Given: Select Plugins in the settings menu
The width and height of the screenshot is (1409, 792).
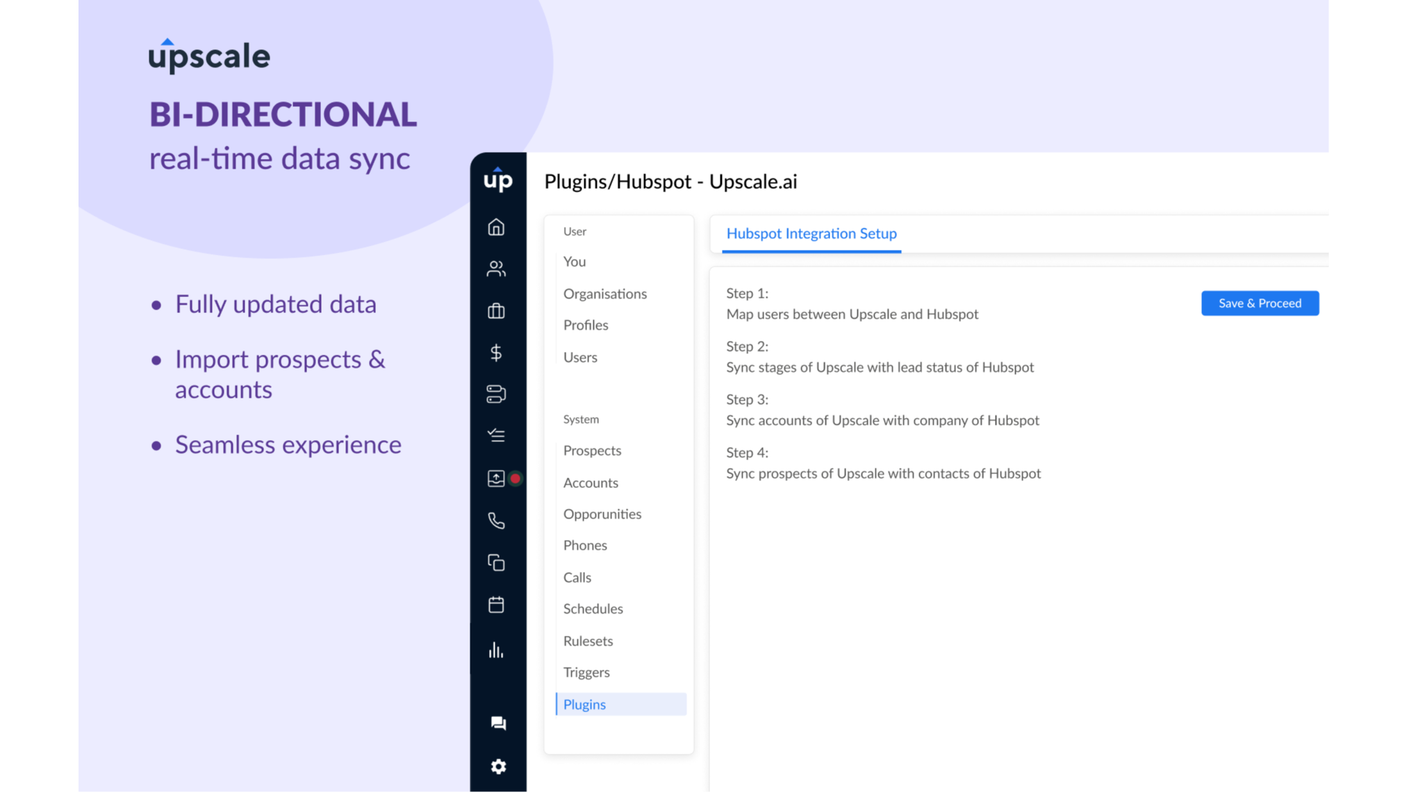Looking at the screenshot, I should click(x=584, y=704).
